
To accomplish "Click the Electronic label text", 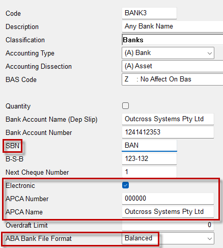I will click(20, 185).
